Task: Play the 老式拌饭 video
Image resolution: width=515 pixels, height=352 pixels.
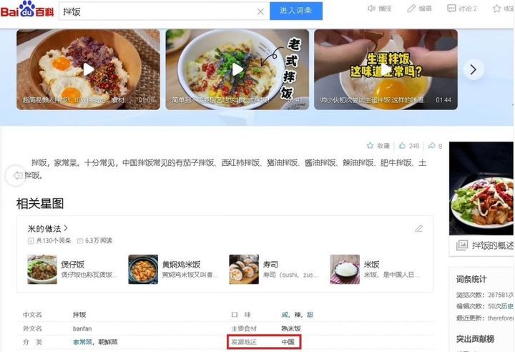Action: coord(237,69)
